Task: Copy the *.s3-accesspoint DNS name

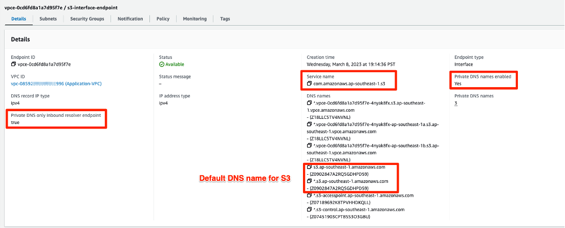Action: [310, 196]
